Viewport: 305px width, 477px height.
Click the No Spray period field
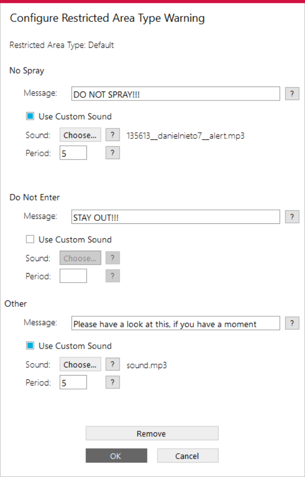click(73, 153)
